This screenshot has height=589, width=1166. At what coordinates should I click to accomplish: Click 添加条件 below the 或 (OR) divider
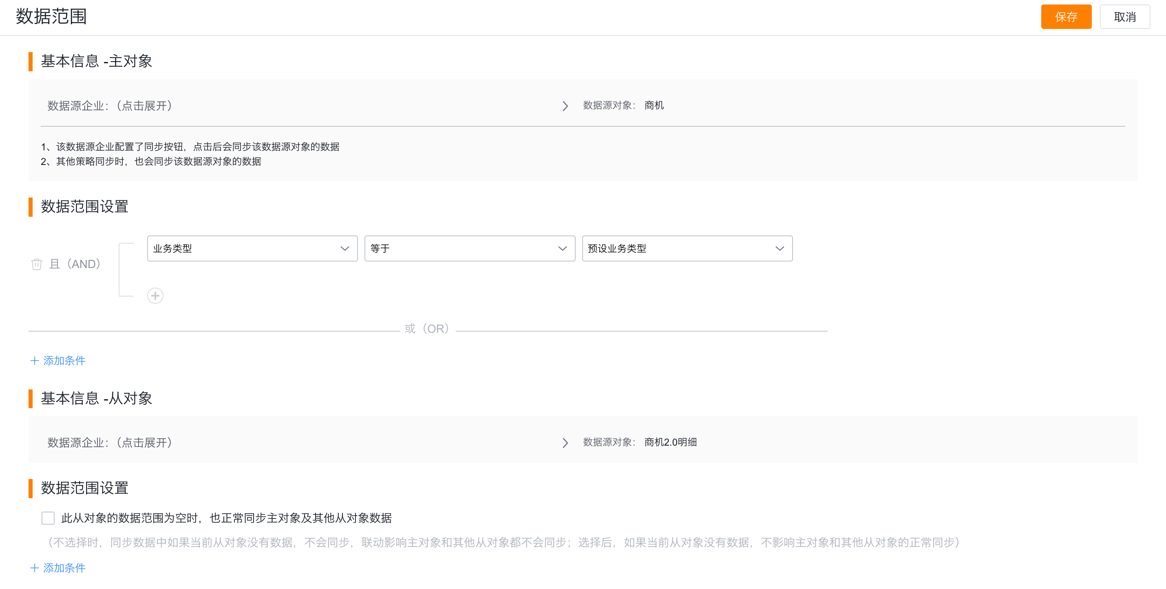[57, 360]
